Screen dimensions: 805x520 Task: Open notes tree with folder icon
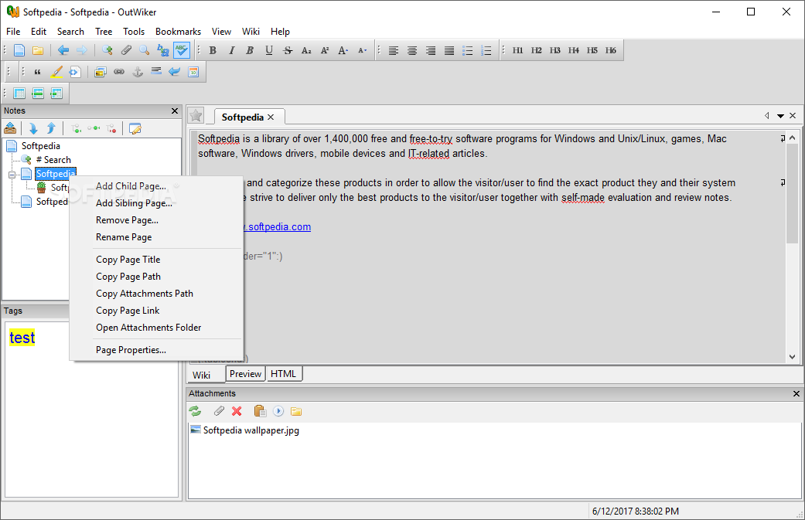[x=37, y=50]
